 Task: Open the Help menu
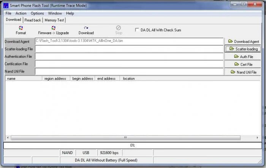pyautogui.click(x=70, y=13)
